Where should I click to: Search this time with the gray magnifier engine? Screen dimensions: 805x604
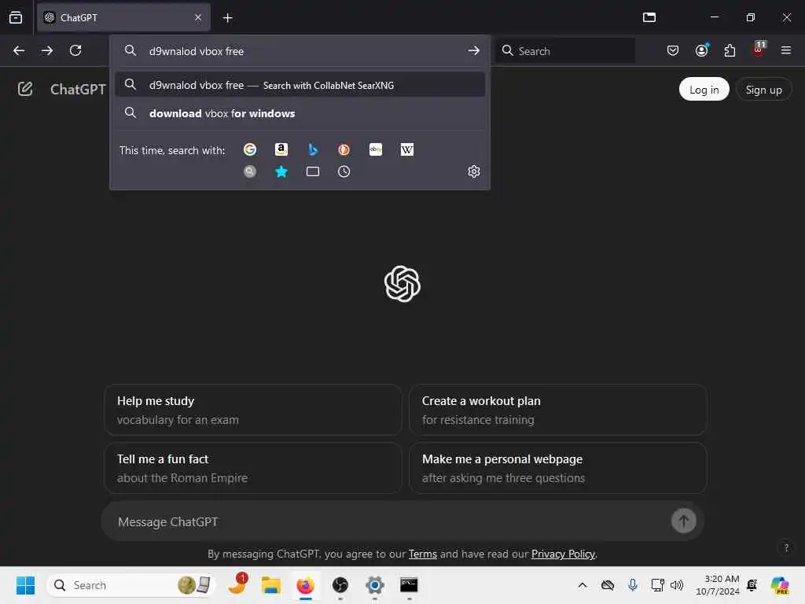pos(250,171)
